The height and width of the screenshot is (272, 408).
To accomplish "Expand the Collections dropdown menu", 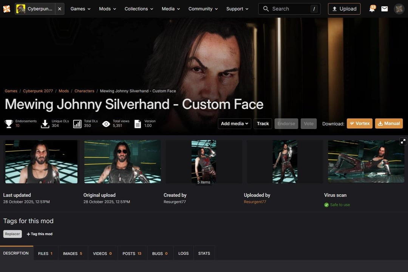I will [139, 9].
